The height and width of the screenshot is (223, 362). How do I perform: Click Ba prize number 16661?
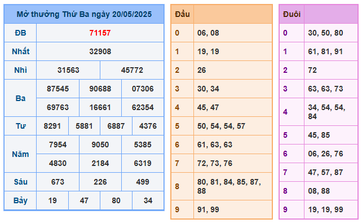(x=100, y=107)
